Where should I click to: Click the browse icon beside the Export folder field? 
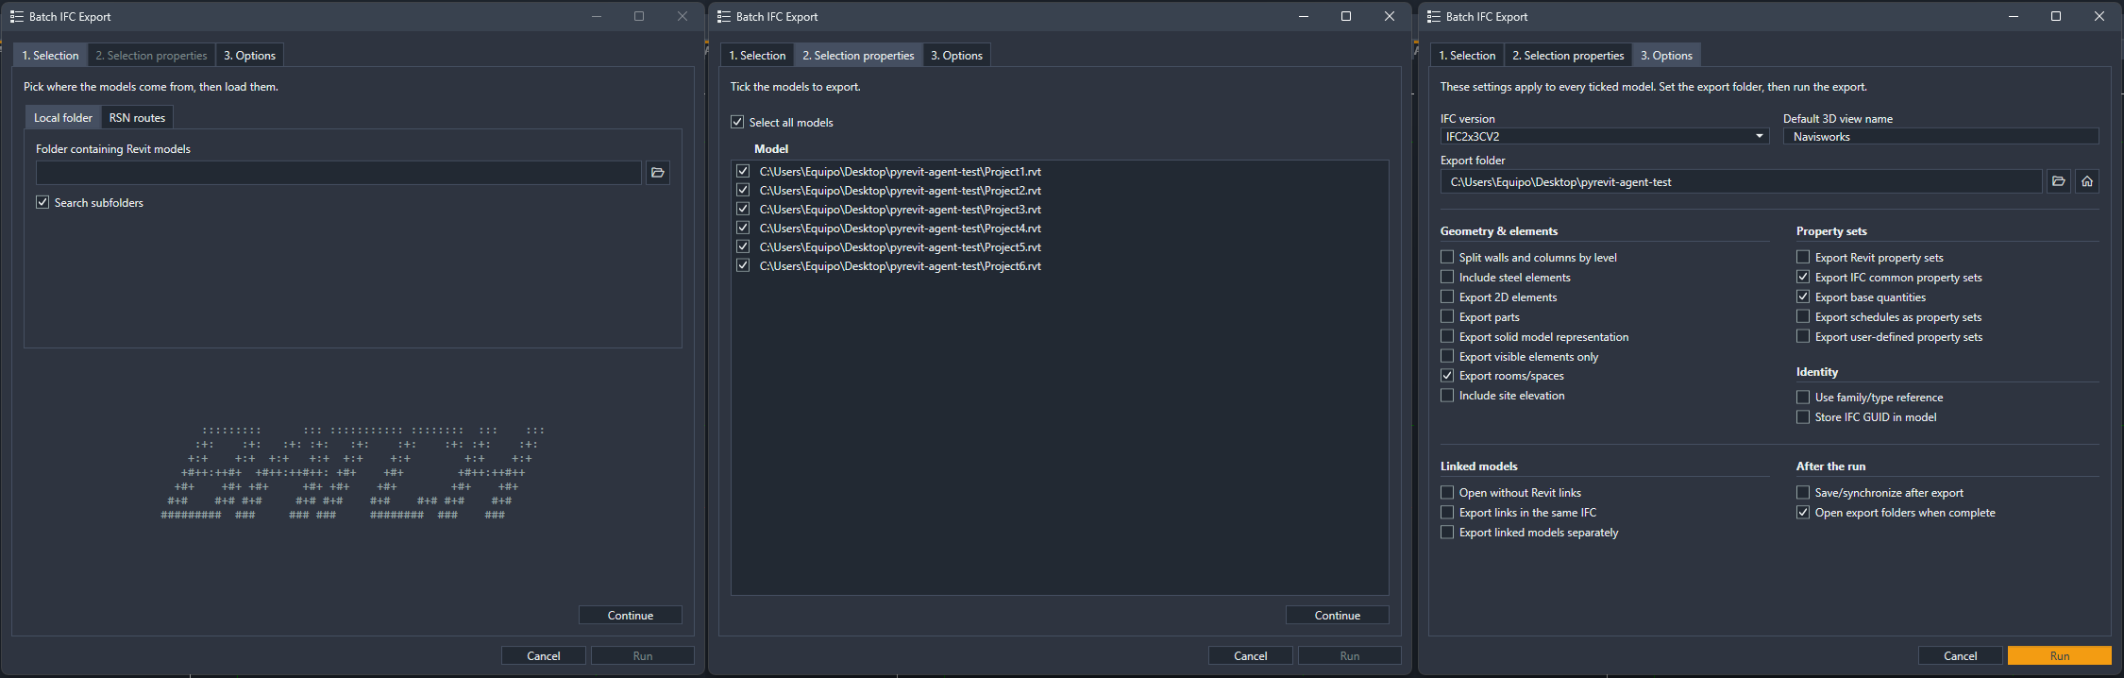point(2059,181)
